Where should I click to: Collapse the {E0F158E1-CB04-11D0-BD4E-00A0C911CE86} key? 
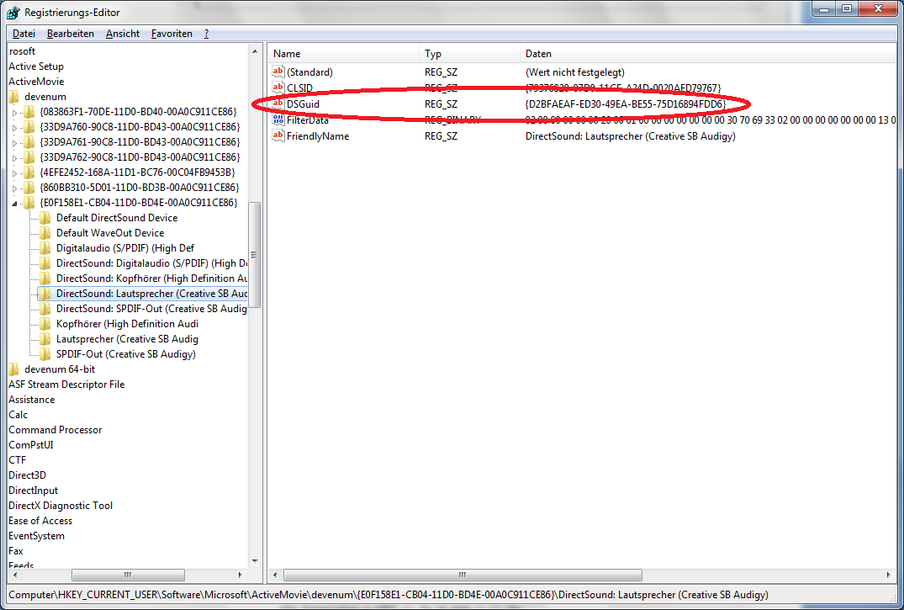(x=15, y=203)
